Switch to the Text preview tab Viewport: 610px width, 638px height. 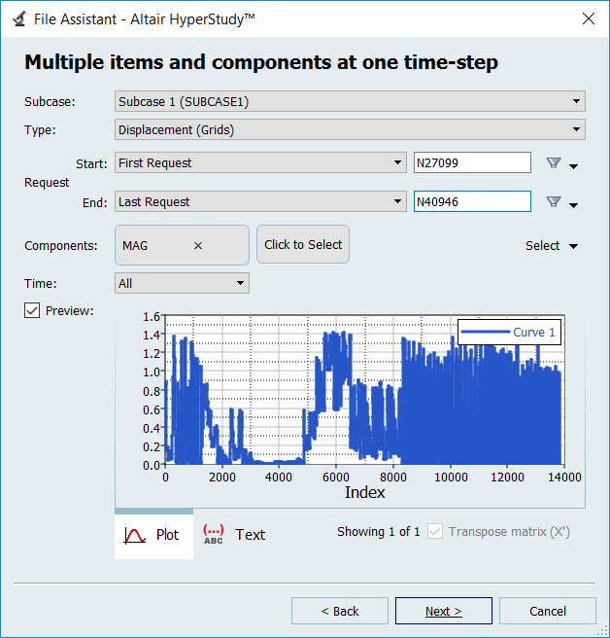click(234, 535)
